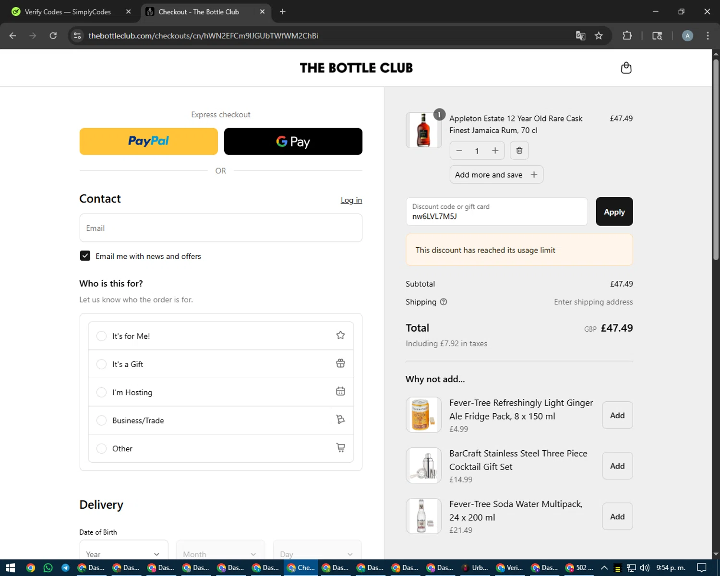The height and width of the screenshot is (576, 720).
Task: Click The Bottle Club logo
Action: tap(356, 68)
